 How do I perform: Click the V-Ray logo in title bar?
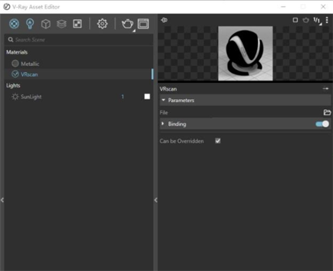tap(7, 7)
